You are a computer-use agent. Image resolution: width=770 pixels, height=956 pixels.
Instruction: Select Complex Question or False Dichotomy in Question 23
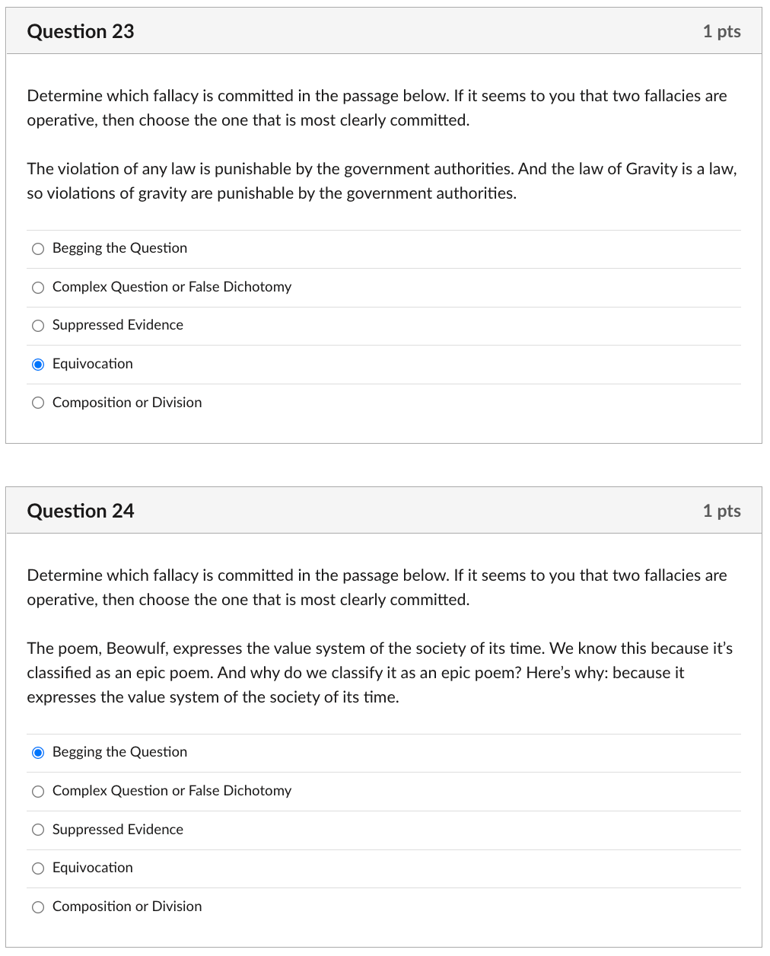coord(38,287)
